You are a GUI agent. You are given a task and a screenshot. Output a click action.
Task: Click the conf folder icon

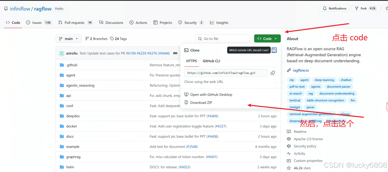coord(62,106)
